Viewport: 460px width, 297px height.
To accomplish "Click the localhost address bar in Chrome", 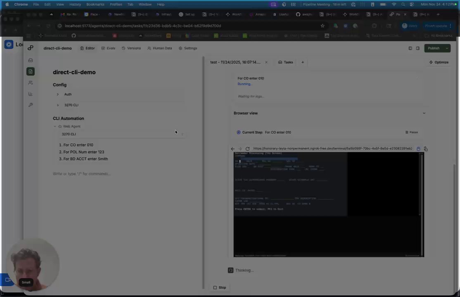I will [x=188, y=26].
